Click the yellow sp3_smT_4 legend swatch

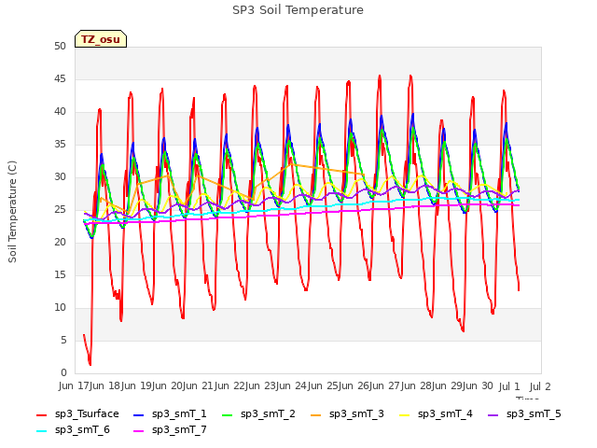tap(404, 414)
